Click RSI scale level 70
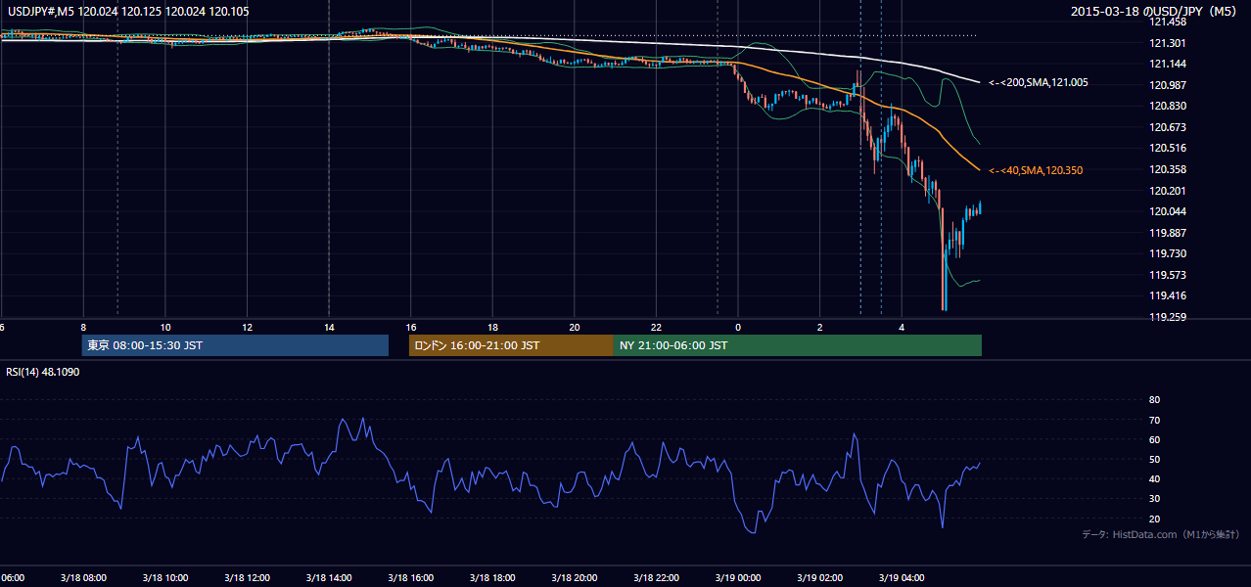The width and height of the screenshot is (1251, 587). point(1154,420)
